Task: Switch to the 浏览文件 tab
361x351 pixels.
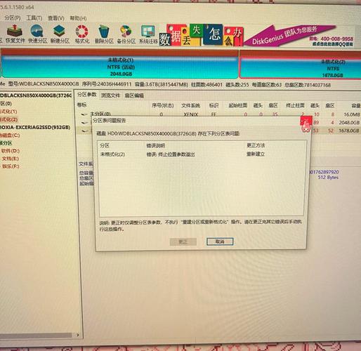Action: 110,95
